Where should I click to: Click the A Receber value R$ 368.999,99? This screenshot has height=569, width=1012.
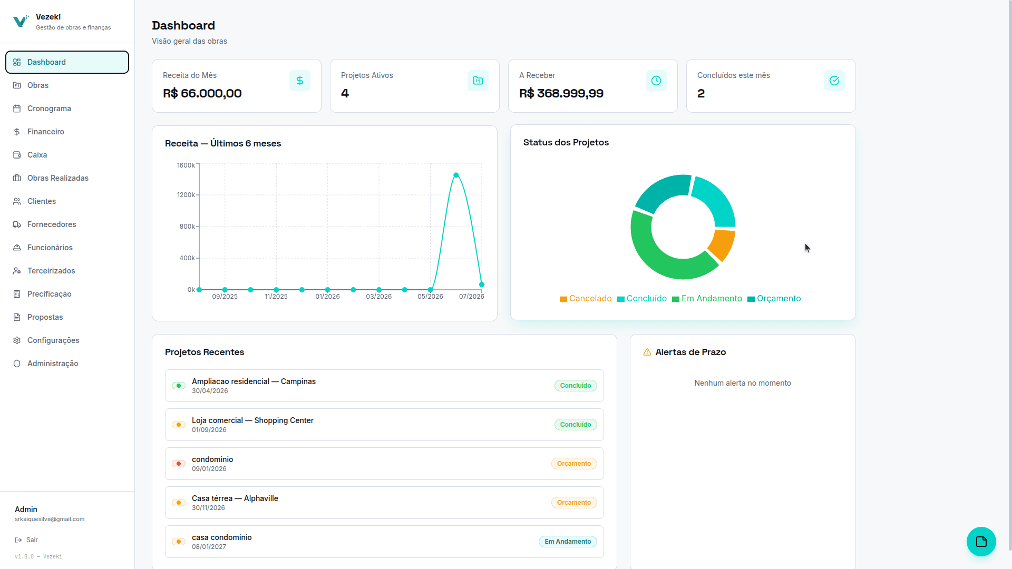point(561,93)
